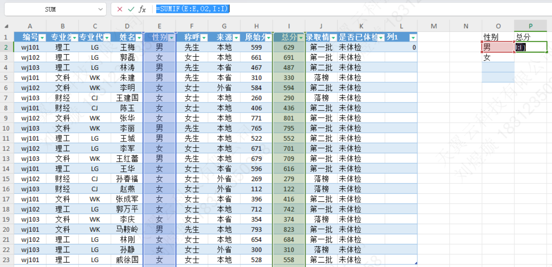
Task: Confirm the formula with the checkmark icon
Action: pos(131,9)
